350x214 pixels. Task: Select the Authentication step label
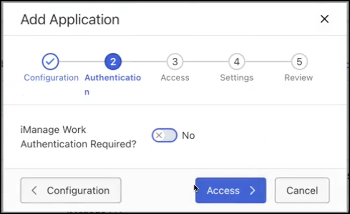pyautogui.click(x=113, y=78)
